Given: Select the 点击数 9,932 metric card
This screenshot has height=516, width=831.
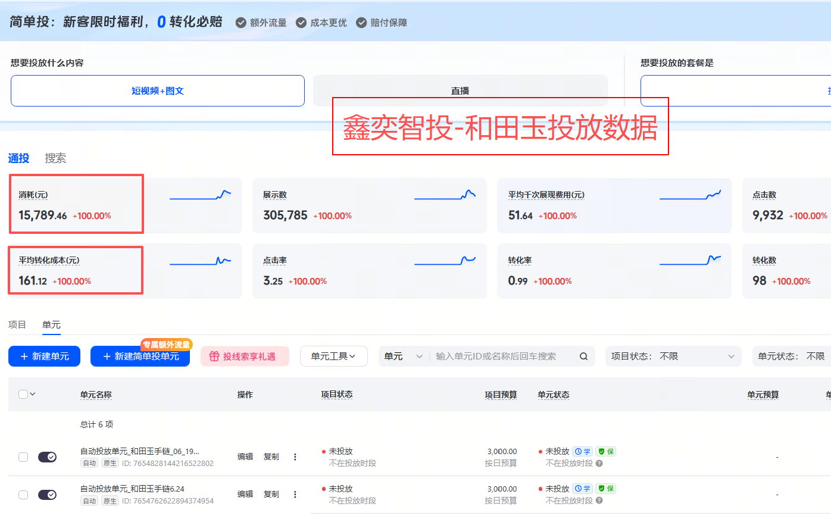Looking at the screenshot, I should pos(786,205).
